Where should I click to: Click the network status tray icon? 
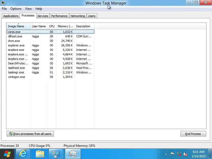click(x=179, y=154)
